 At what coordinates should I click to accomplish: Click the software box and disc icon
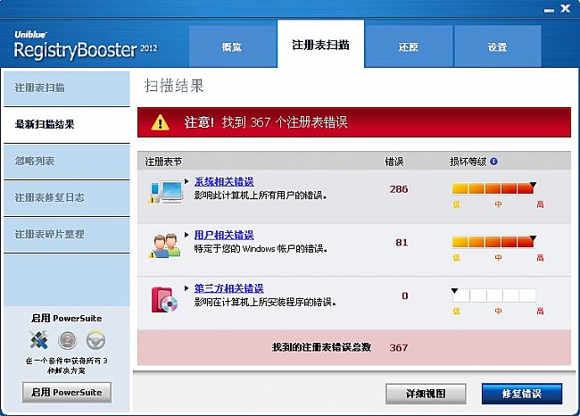point(164,299)
